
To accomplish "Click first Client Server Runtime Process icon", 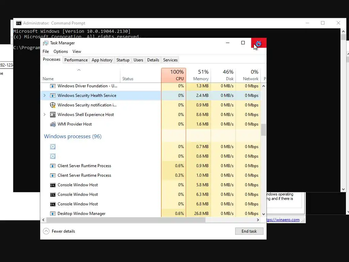I will [x=53, y=166].
